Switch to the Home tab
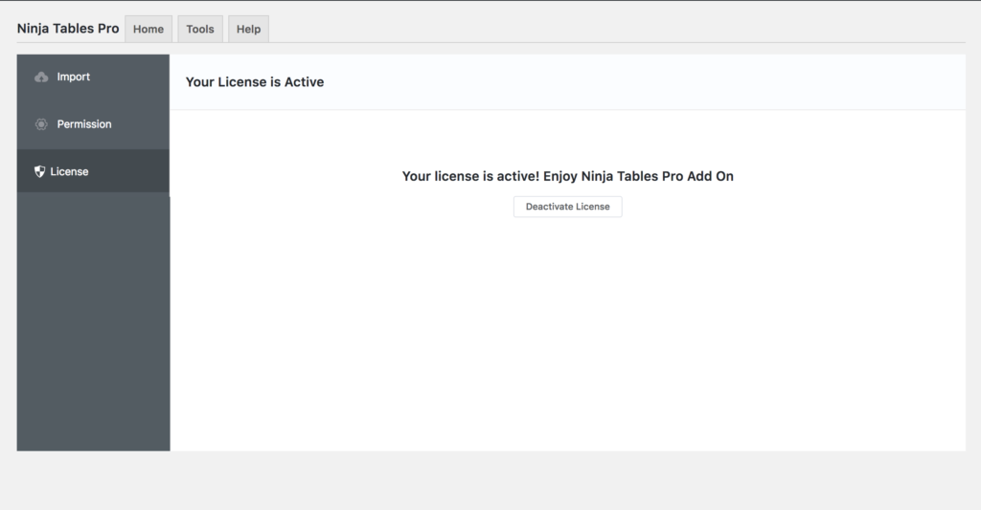This screenshot has width=981, height=510. (148, 30)
